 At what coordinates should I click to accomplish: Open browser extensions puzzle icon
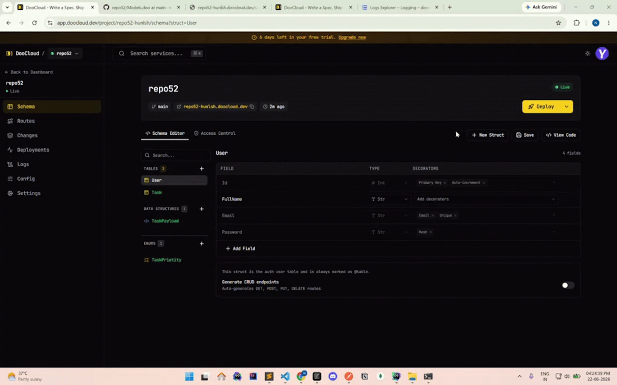[577, 23]
